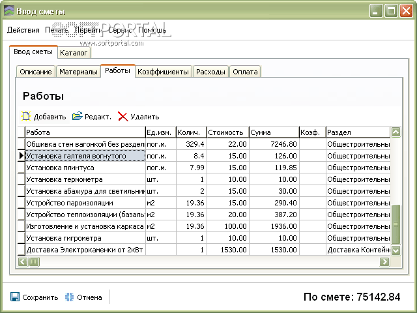Select row Изготовление и установка каркаса
The width and height of the screenshot is (417, 313).
tap(204, 226)
